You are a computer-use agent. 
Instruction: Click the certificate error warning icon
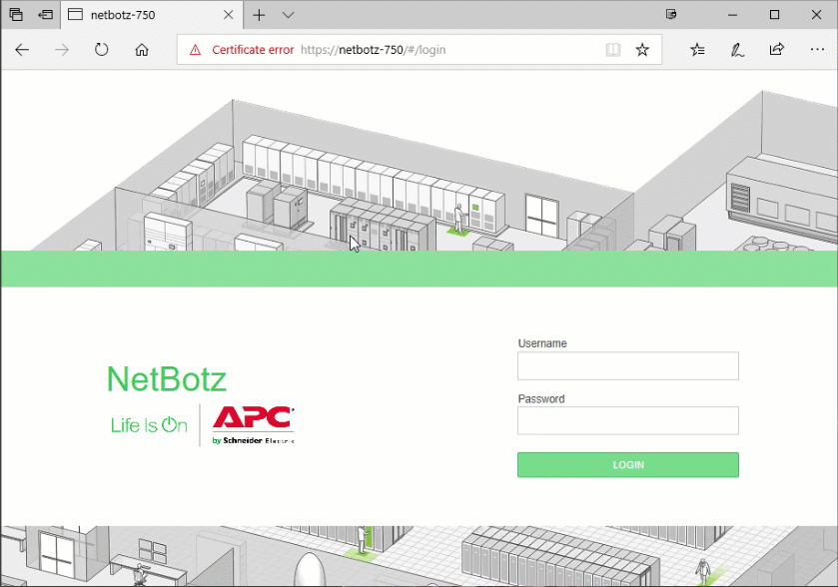coord(195,50)
